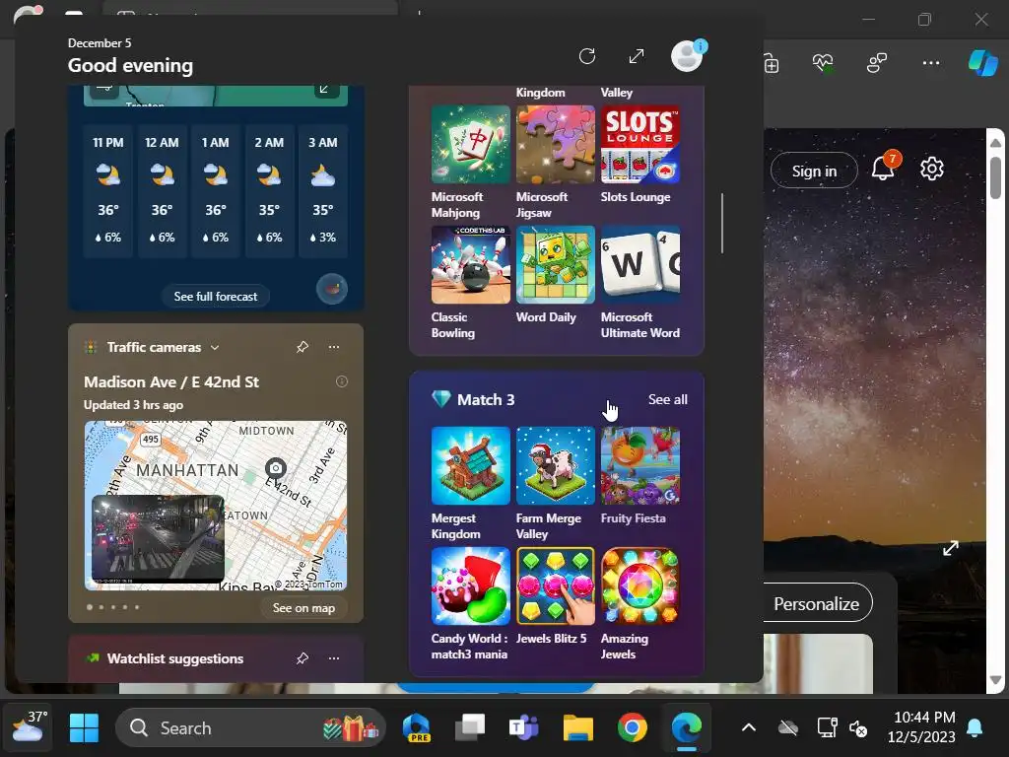Open Traffic cameras more options menu
Viewport: 1009px width, 757px height.
click(334, 347)
